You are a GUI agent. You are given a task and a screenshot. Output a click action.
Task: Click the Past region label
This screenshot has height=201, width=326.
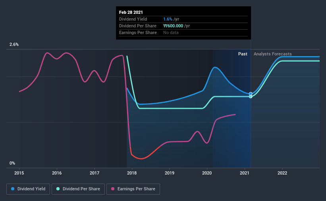point(243,54)
